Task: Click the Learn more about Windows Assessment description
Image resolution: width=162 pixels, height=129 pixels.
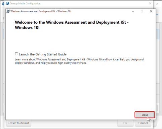Action: click(x=79, y=61)
